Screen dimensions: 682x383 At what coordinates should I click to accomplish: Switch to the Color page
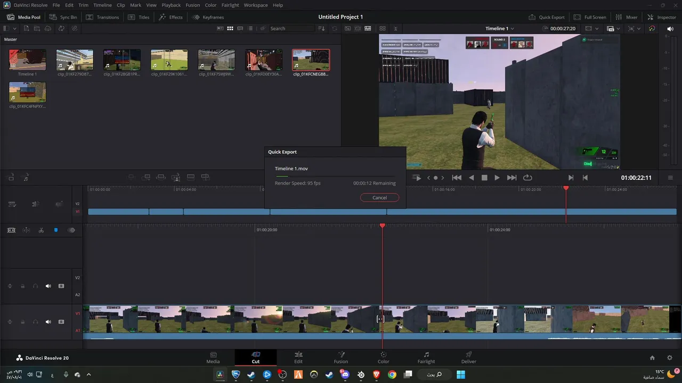(x=383, y=357)
